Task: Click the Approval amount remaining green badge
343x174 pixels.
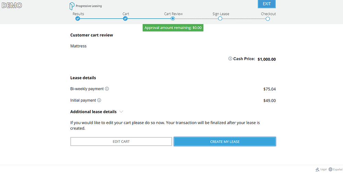Action: [173, 28]
